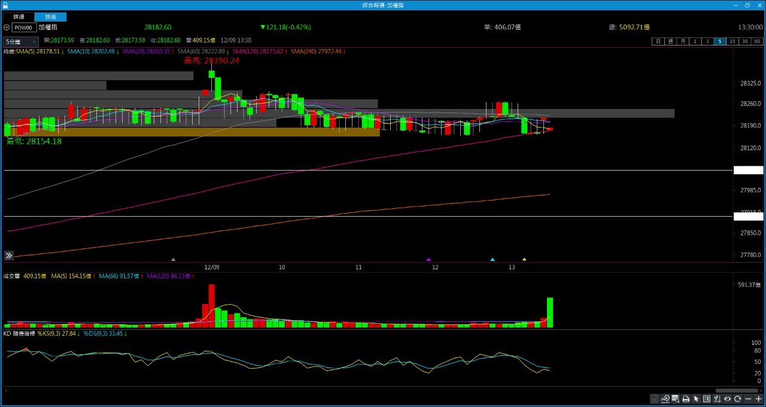766x407 pixels.
Task: Click the printer icon in bottom toolbar
Action: coord(686,399)
